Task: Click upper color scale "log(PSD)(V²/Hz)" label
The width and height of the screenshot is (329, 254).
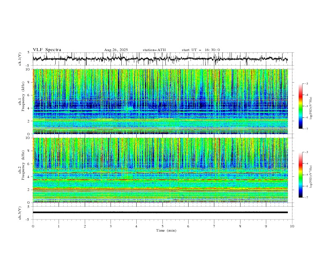Action: click(x=311, y=108)
